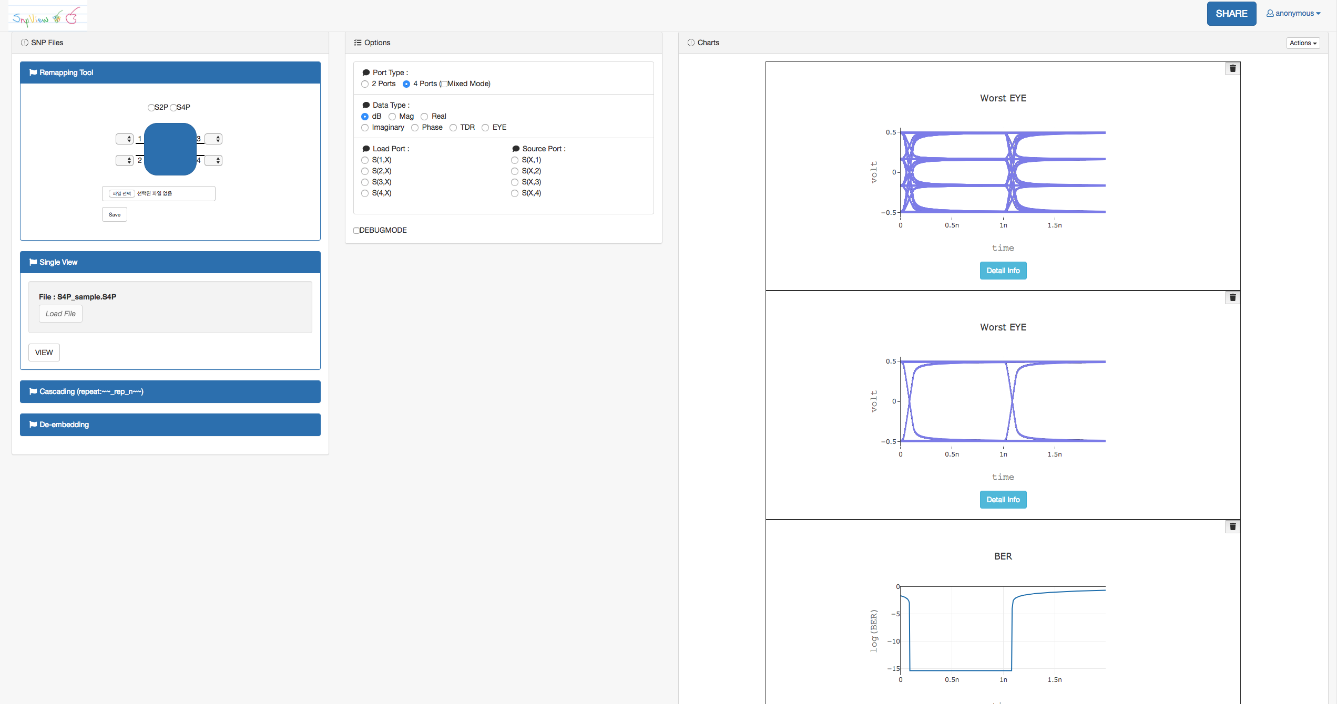Open the anonymous user dropdown
Viewport: 1337px width, 704px height.
(1293, 13)
